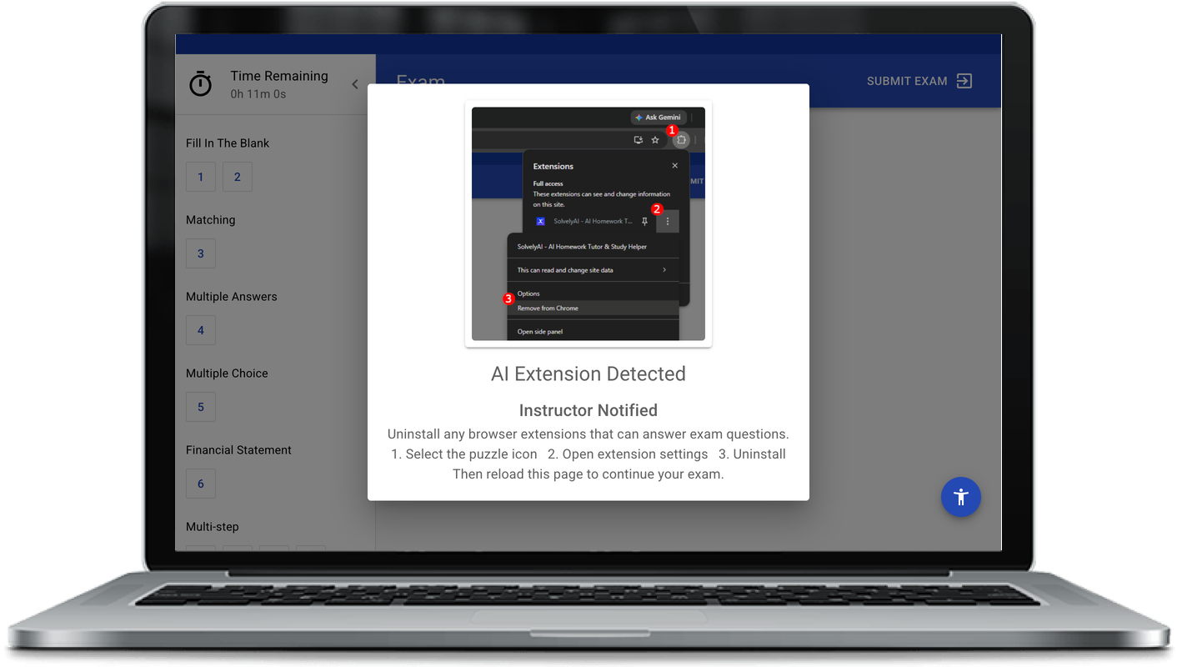Viewport: 1177px width, 667px height.
Task: Click the Submit Exam button
Action: click(x=919, y=81)
